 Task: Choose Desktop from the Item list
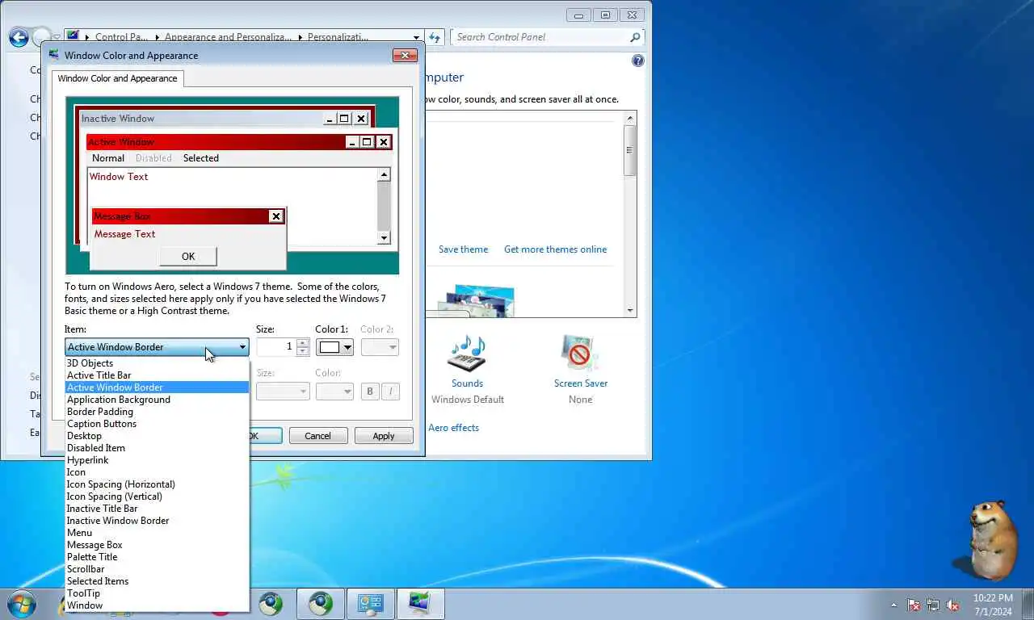pyautogui.click(x=157, y=436)
